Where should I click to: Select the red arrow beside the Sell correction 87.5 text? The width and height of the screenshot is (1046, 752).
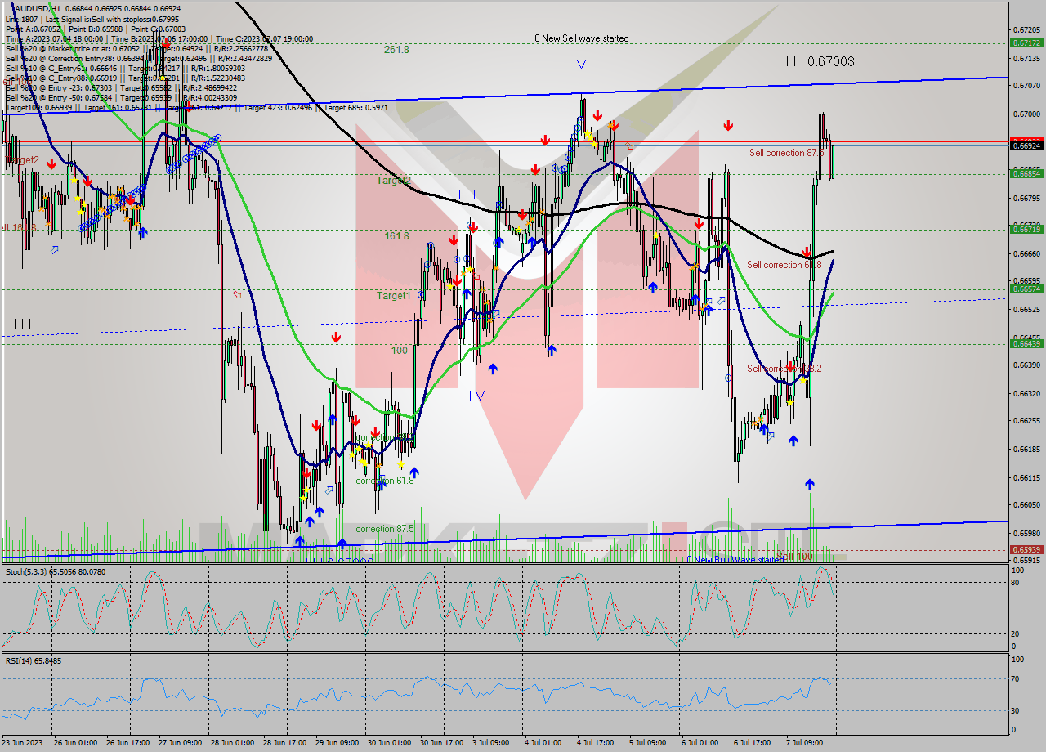(x=728, y=125)
